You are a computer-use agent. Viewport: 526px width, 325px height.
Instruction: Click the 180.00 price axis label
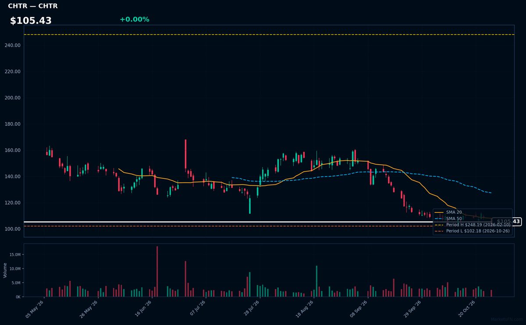coord(13,124)
